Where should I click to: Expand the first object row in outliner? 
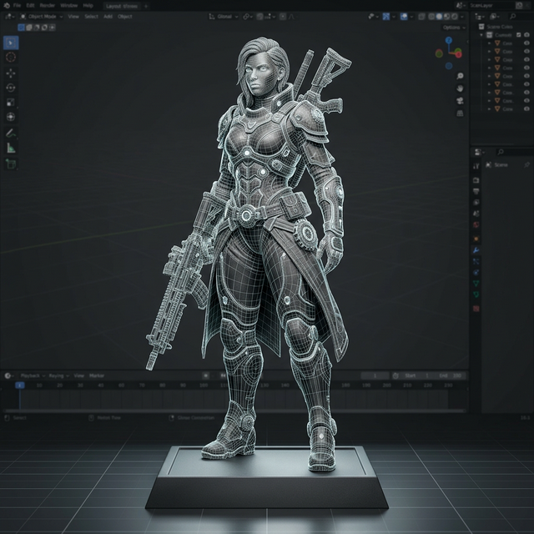490,43
